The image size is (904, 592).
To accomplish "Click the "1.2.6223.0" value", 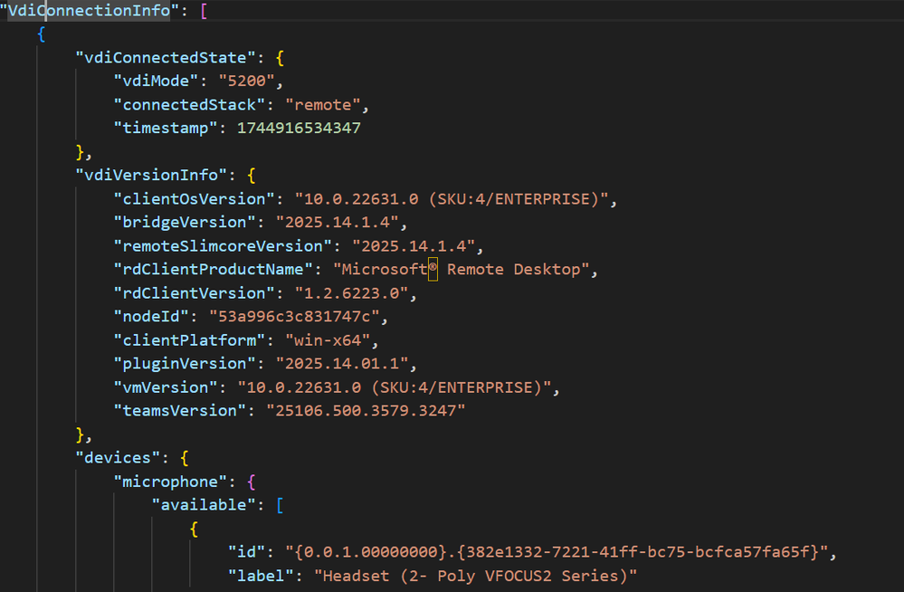I will [351, 293].
